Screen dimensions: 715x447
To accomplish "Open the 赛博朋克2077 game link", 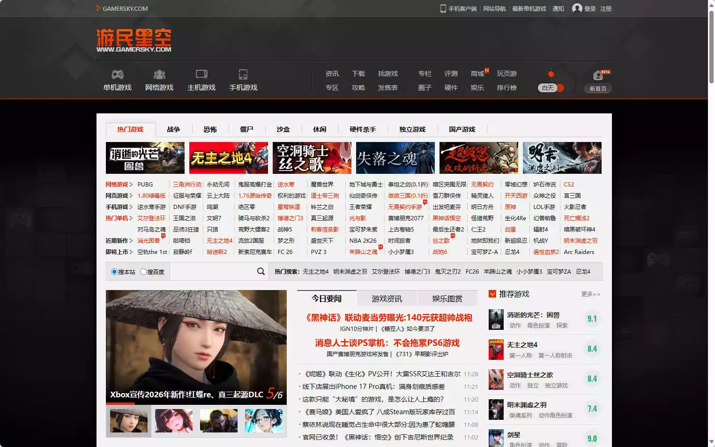I will 406,218.
